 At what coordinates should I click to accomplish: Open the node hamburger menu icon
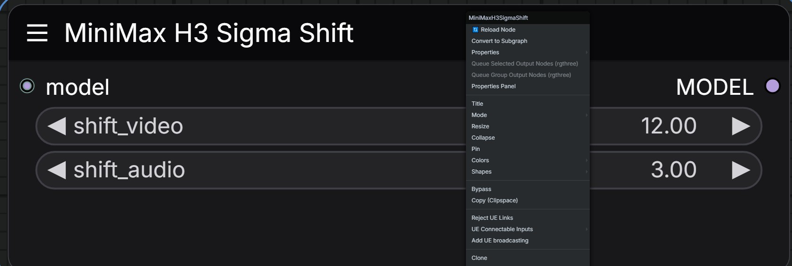point(37,33)
